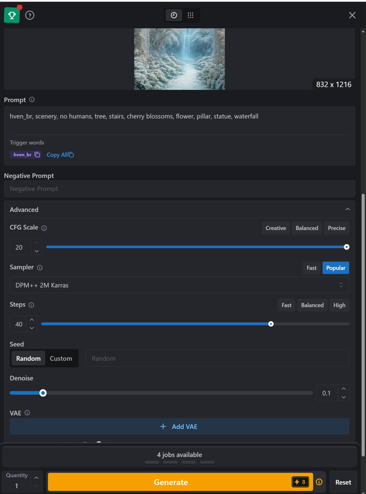
Task: Click into the Negative Prompt field
Action: pyautogui.click(x=179, y=189)
